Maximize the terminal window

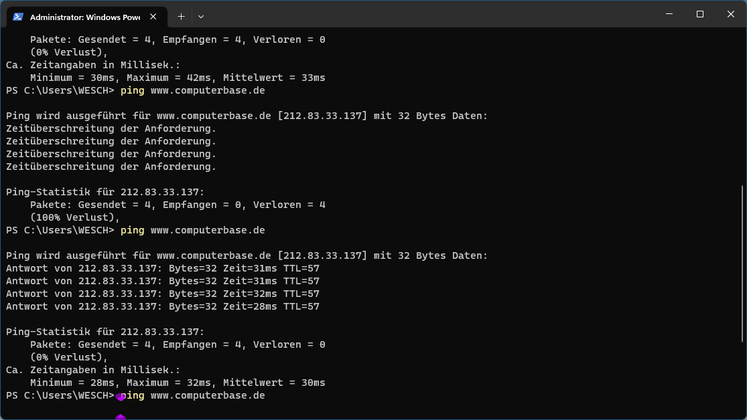coord(700,14)
